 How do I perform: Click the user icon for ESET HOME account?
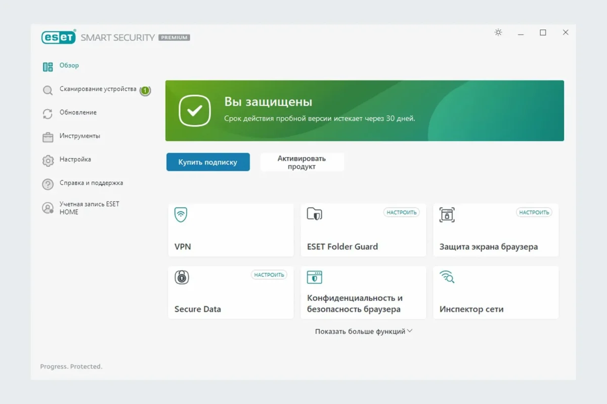click(48, 208)
